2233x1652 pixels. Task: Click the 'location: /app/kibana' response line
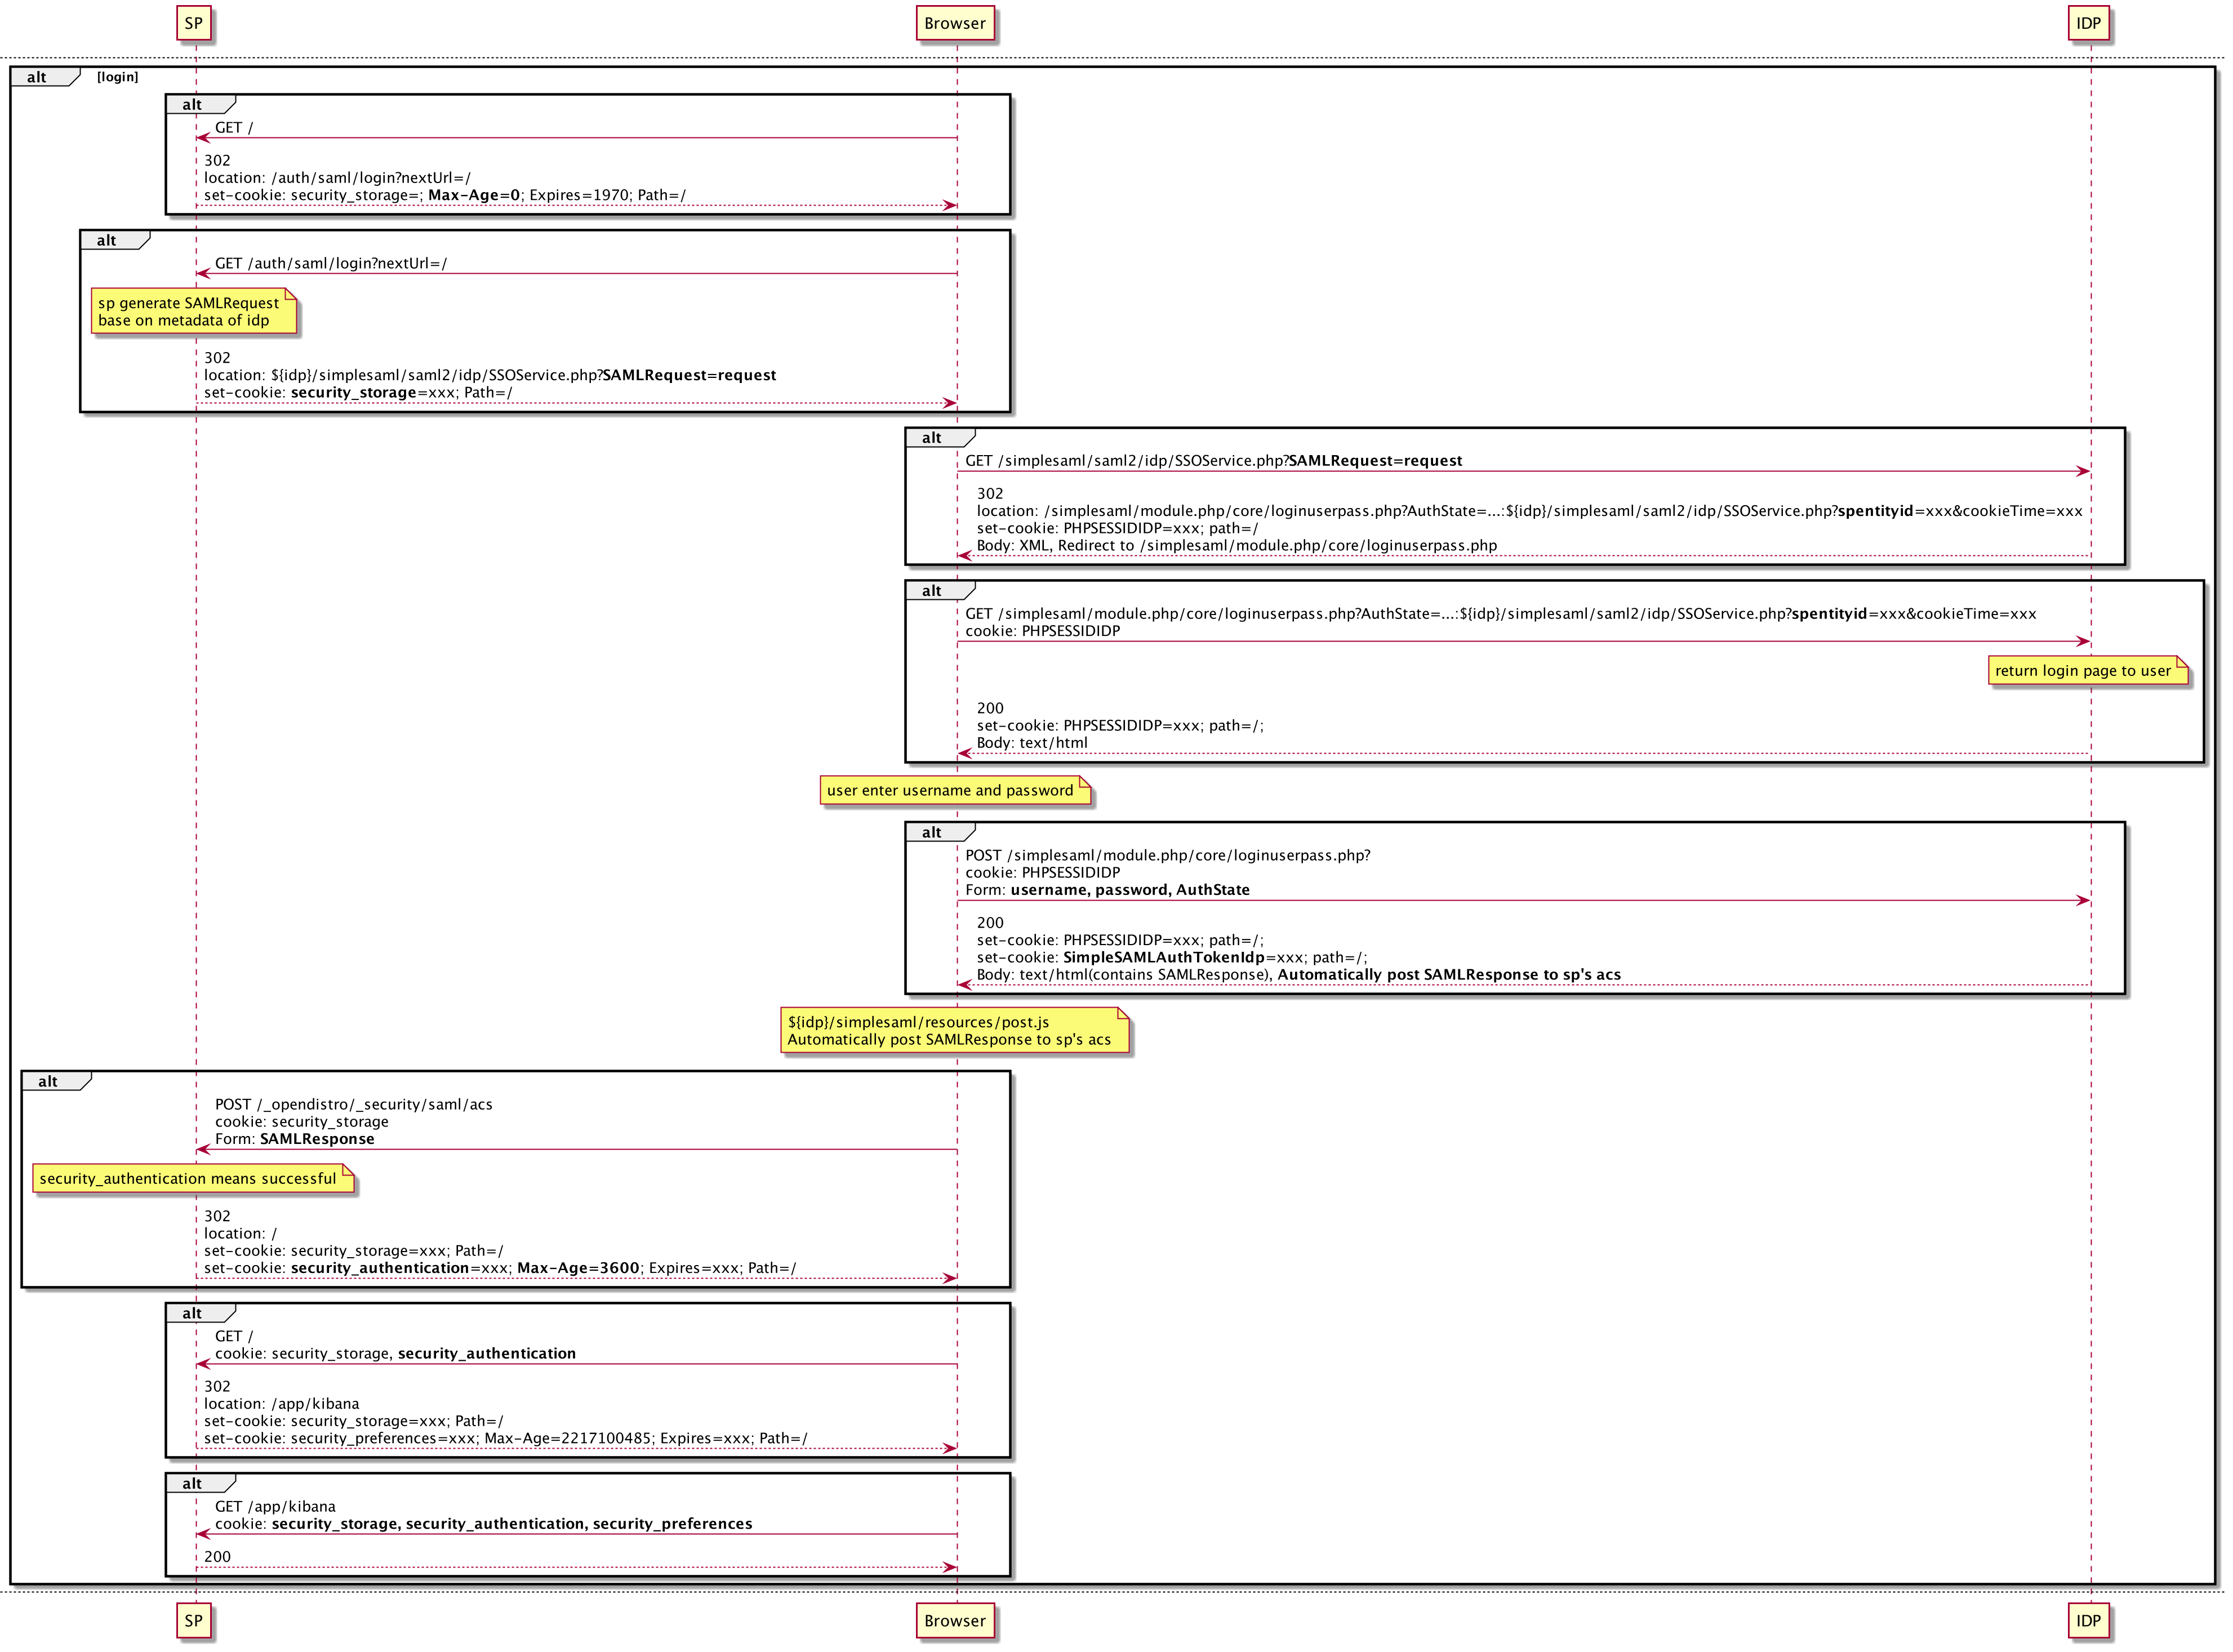(281, 1403)
